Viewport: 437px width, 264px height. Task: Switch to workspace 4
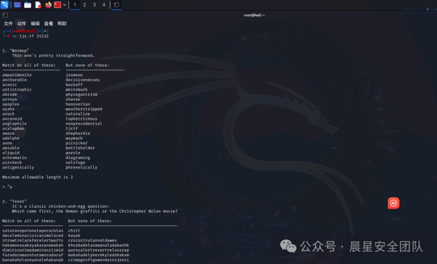point(104,5)
